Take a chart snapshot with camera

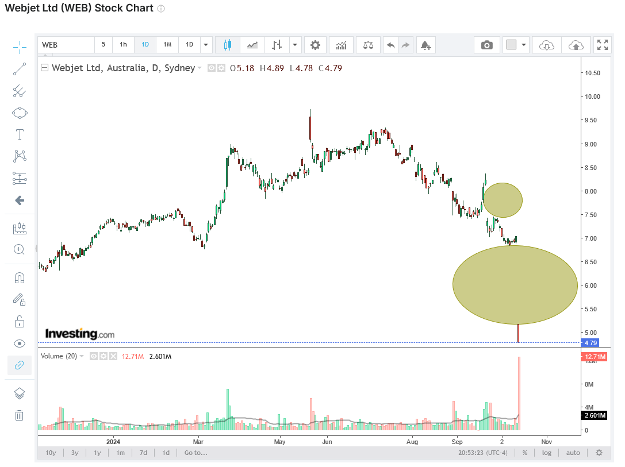(x=486, y=45)
